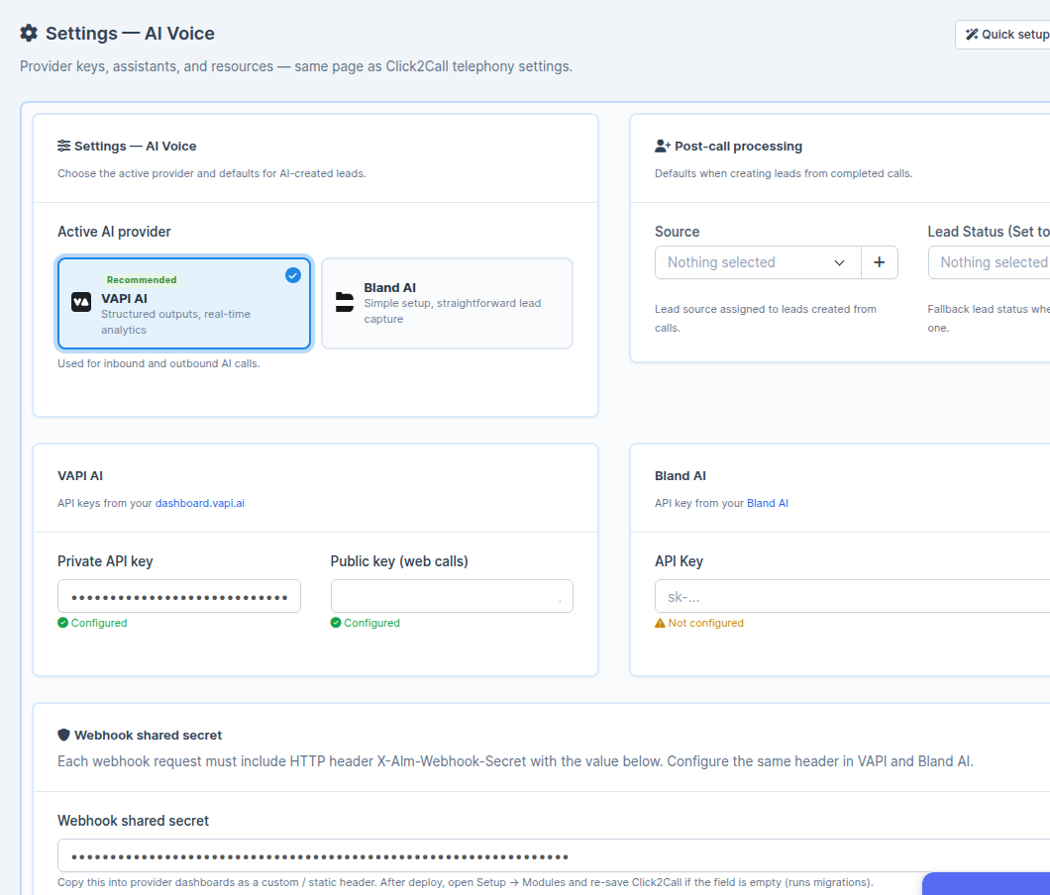Click the 'Post-call processing' heading
Screen dimensions: 1050x895
[x=739, y=146]
